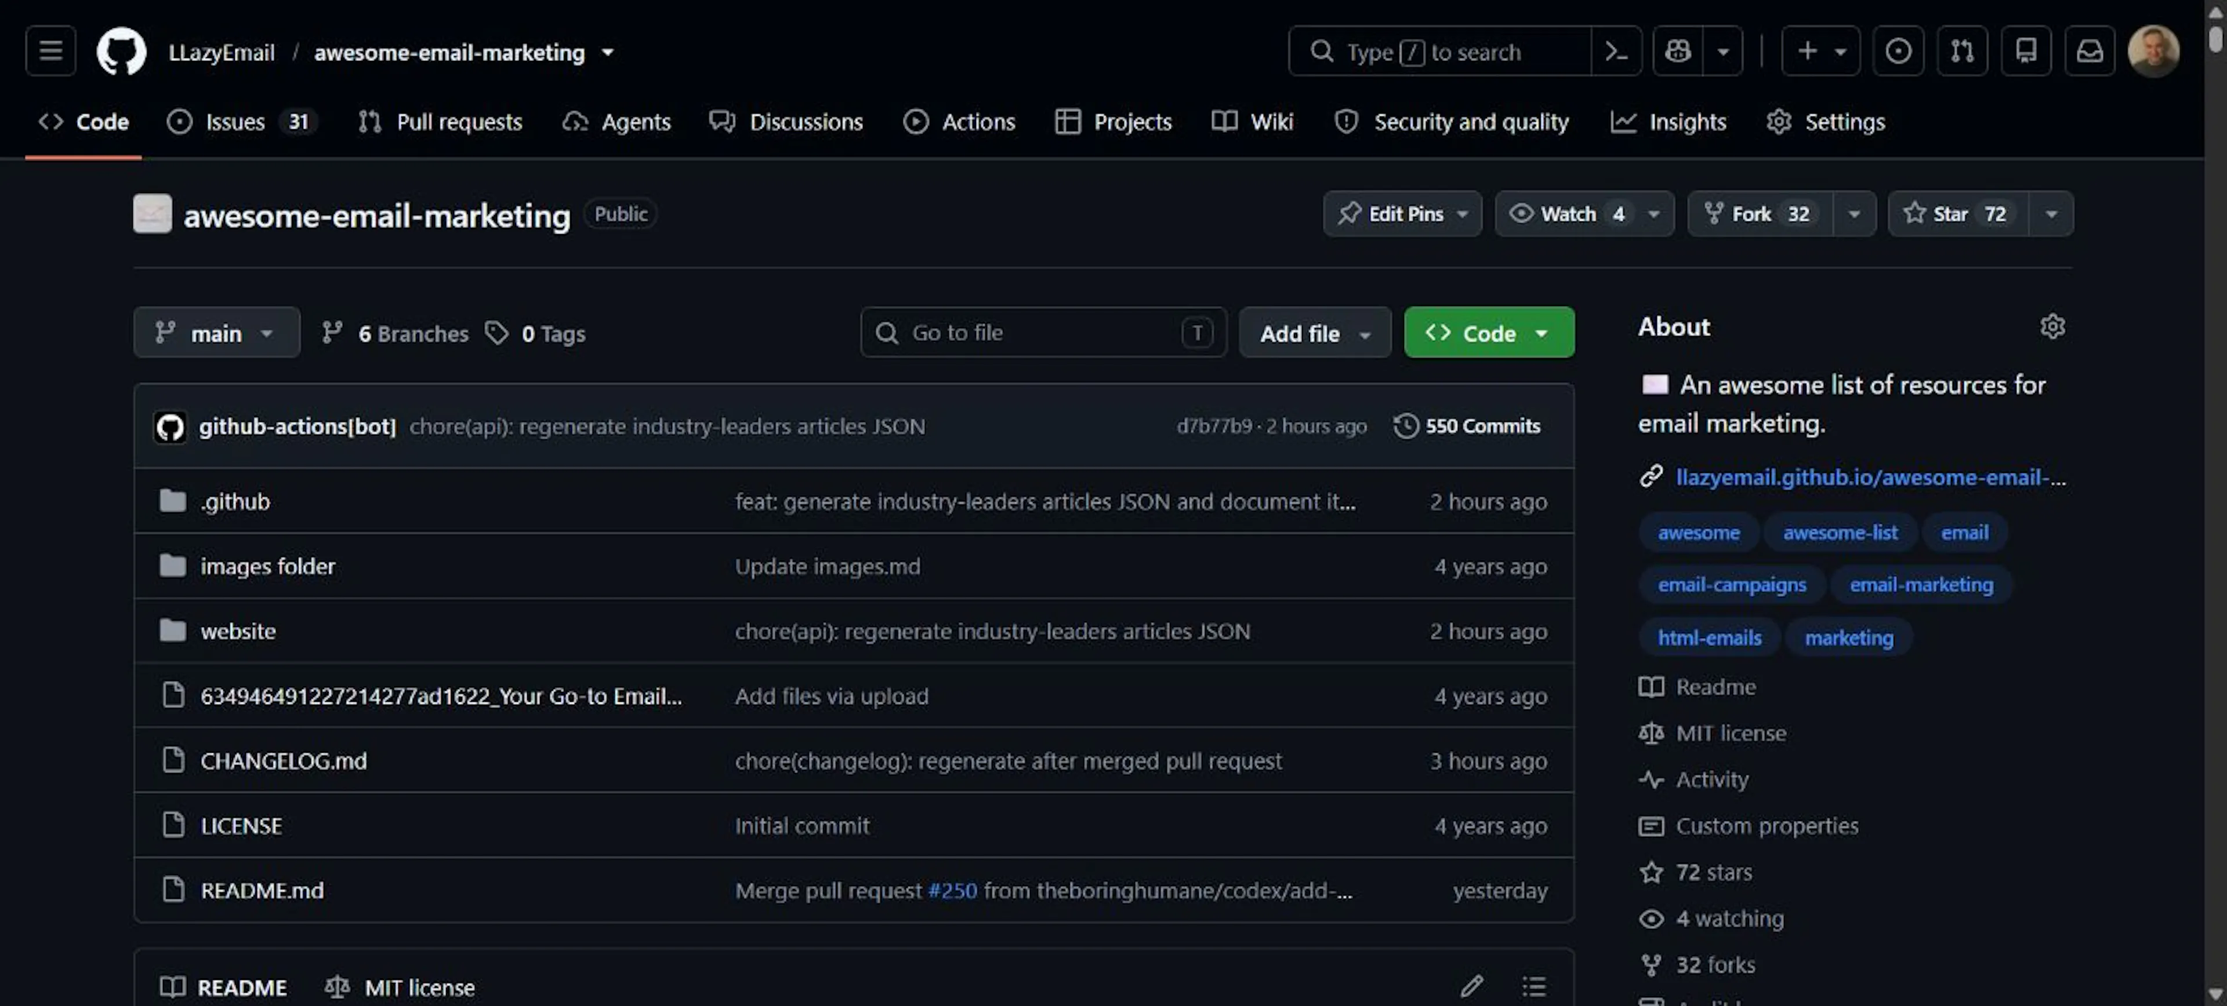Open the Edit Pins dropdown
This screenshot has height=1006, width=2227.
[x=1402, y=213]
